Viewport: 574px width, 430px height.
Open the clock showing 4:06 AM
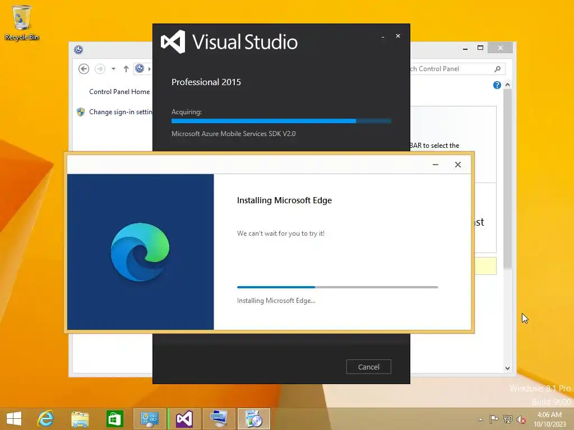(549, 419)
